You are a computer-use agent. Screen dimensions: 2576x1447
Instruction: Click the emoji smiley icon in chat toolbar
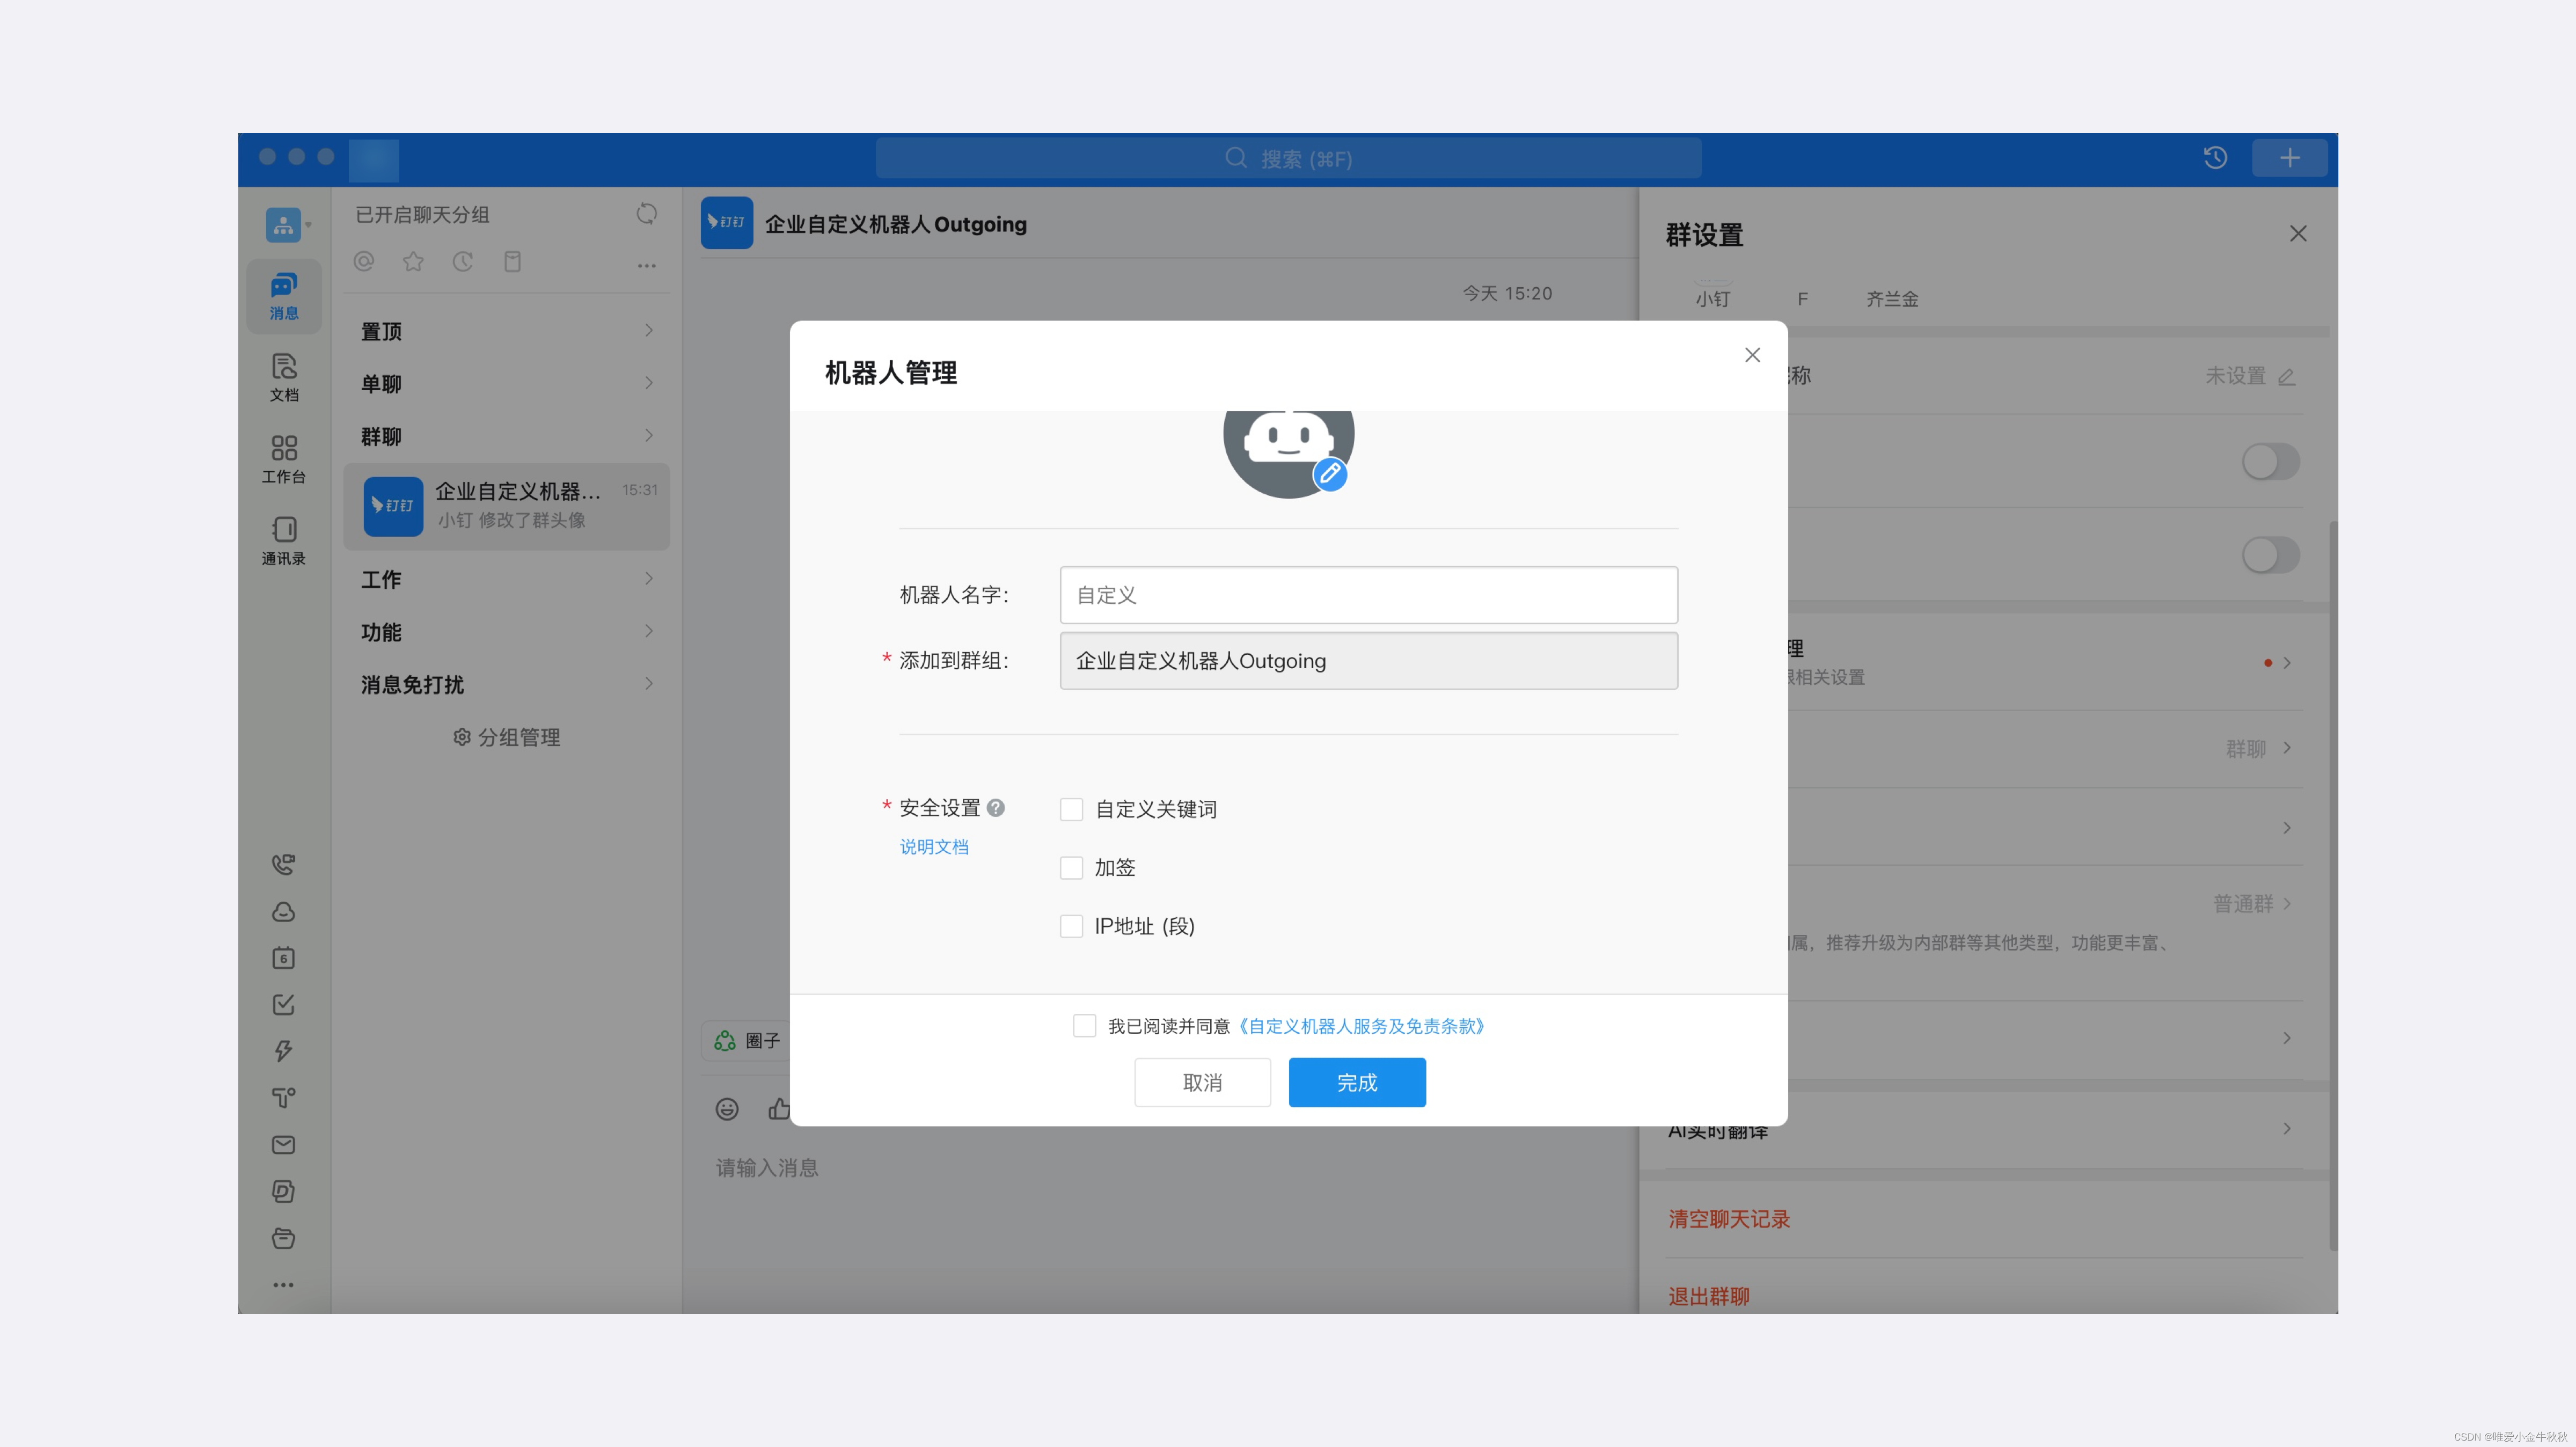coord(727,1108)
